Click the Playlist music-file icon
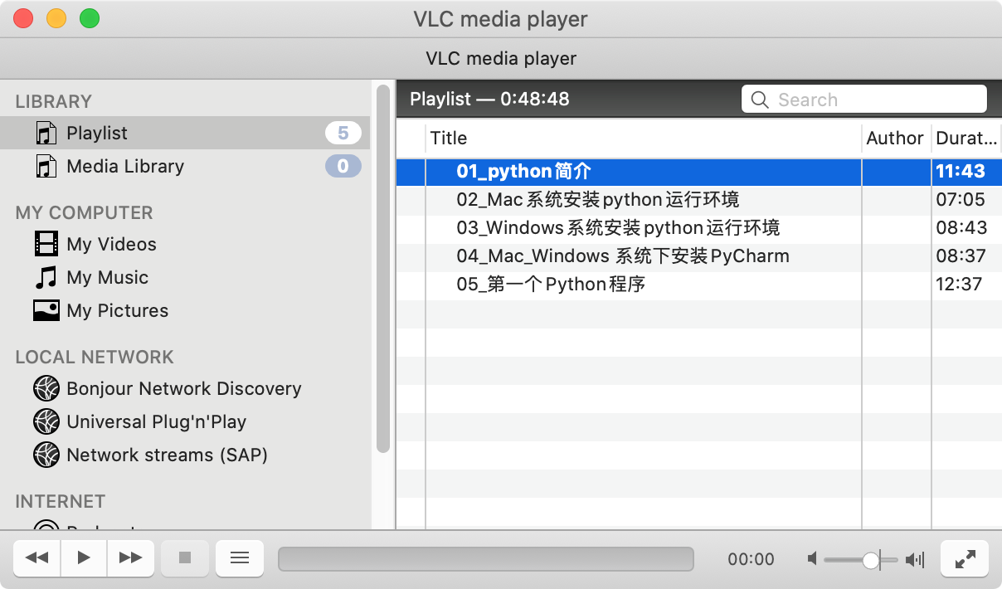Screen dimensions: 1002x589 pyautogui.click(x=46, y=133)
